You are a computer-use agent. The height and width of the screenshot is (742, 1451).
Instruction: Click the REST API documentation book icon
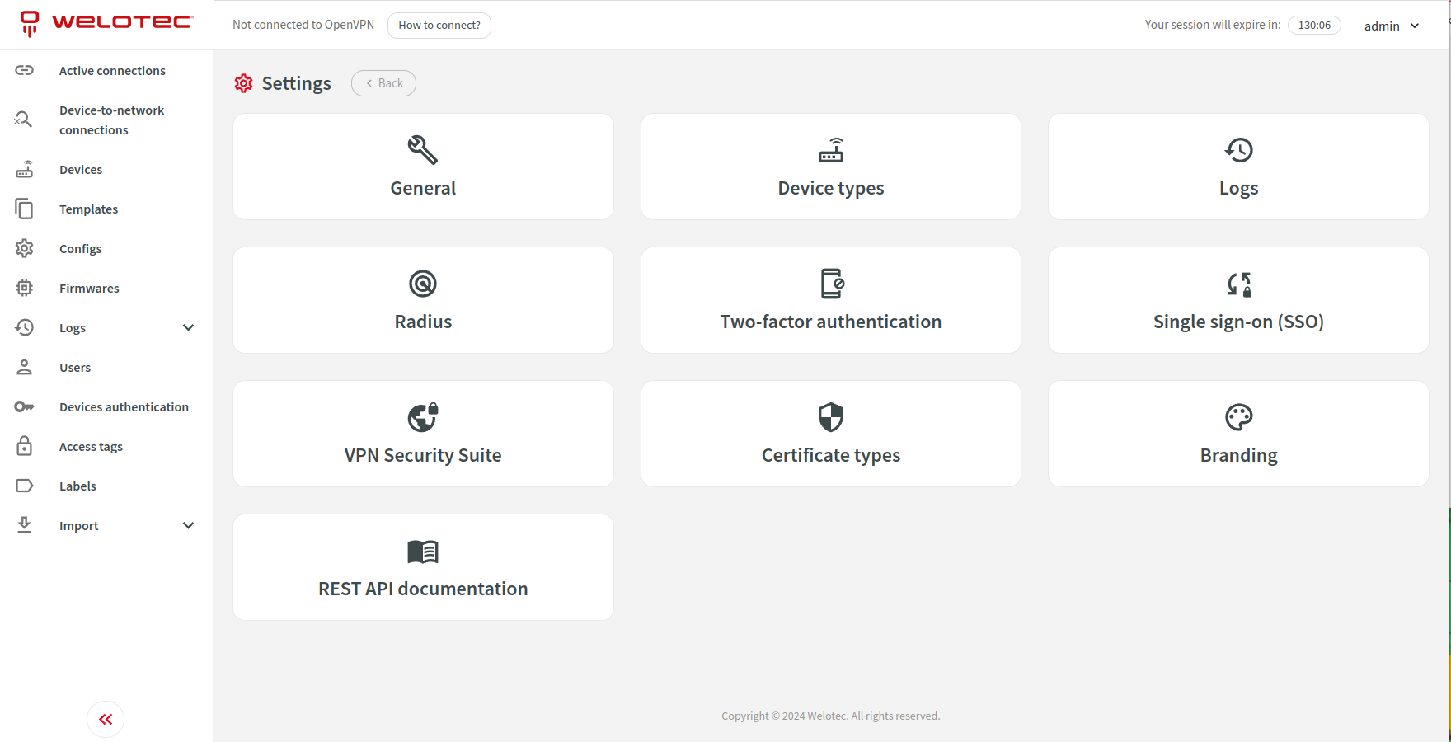pyautogui.click(x=423, y=552)
